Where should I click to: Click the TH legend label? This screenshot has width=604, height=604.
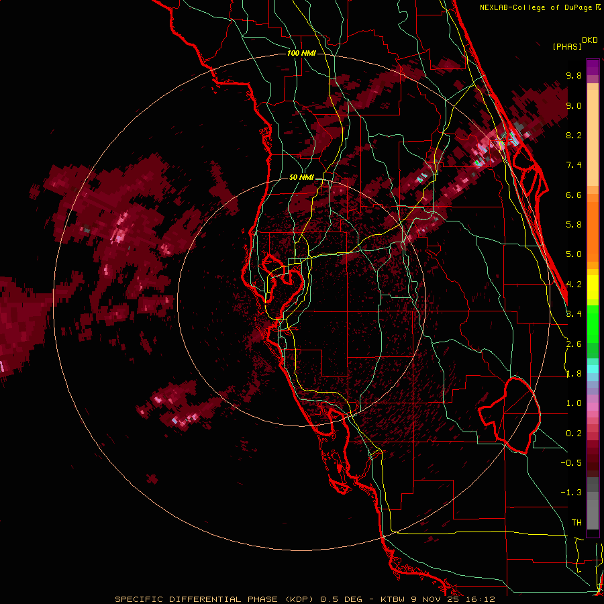(x=576, y=523)
